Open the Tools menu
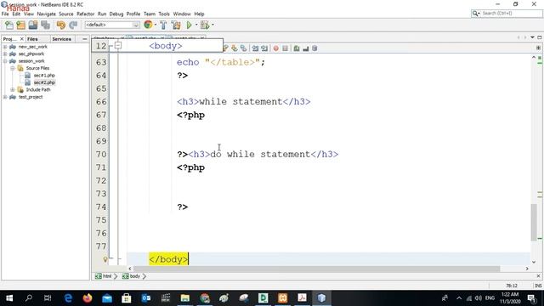This screenshot has height=306, width=544. click(164, 14)
